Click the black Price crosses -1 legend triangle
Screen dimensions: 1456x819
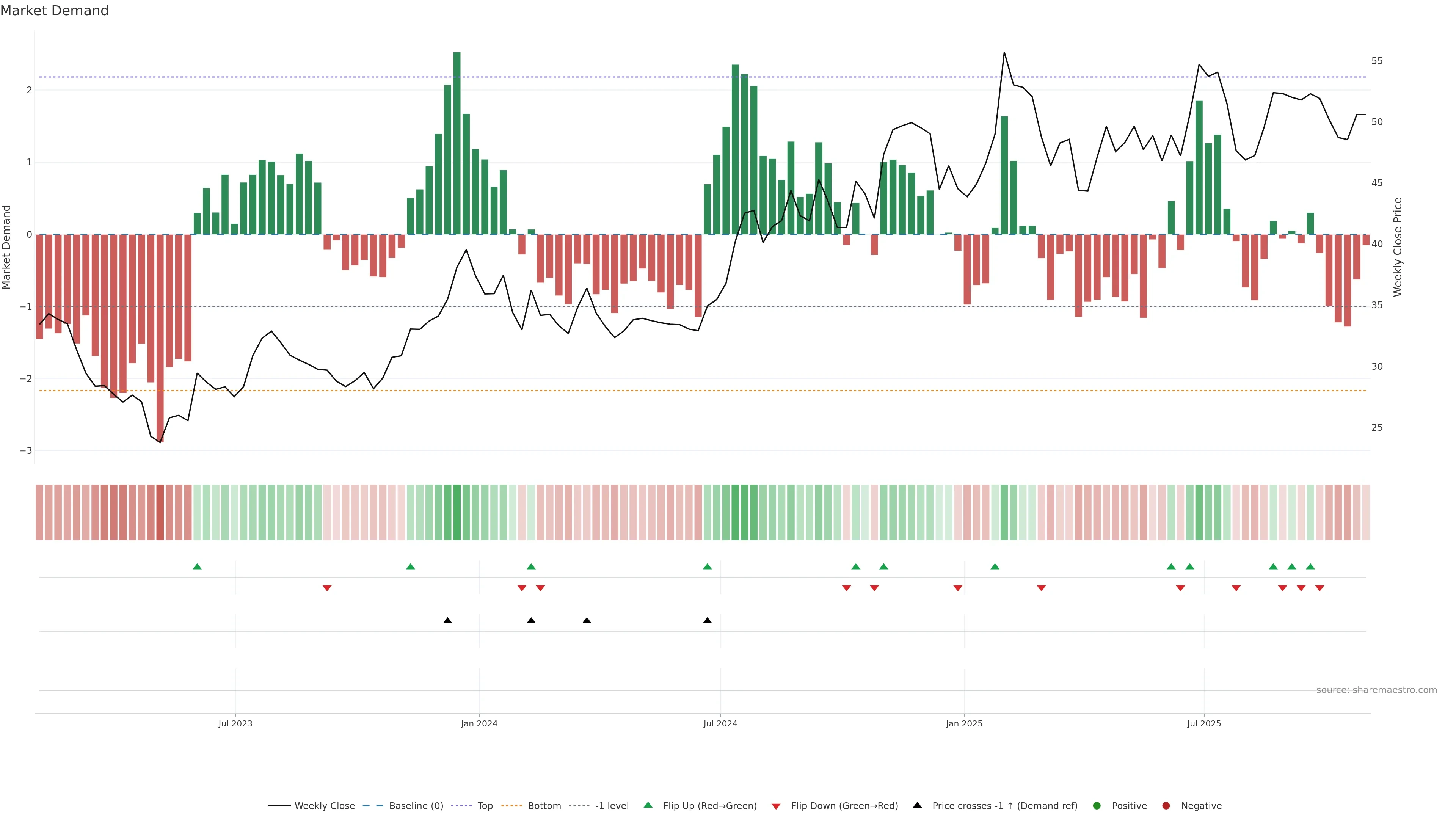click(917, 805)
